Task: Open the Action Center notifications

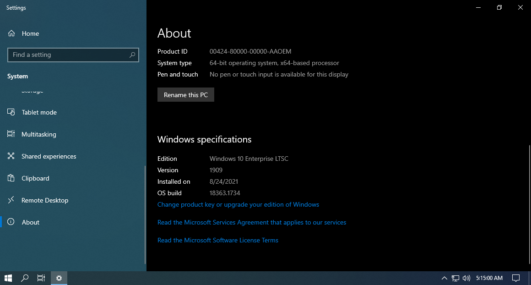Action: pos(516,278)
